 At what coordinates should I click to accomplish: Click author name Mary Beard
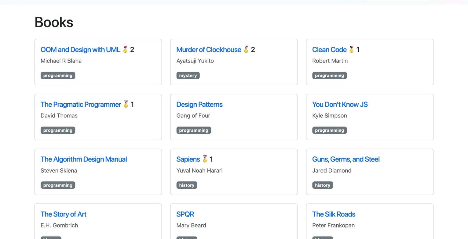pos(191,225)
